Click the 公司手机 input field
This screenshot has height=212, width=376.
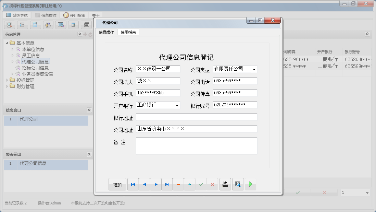click(158, 93)
